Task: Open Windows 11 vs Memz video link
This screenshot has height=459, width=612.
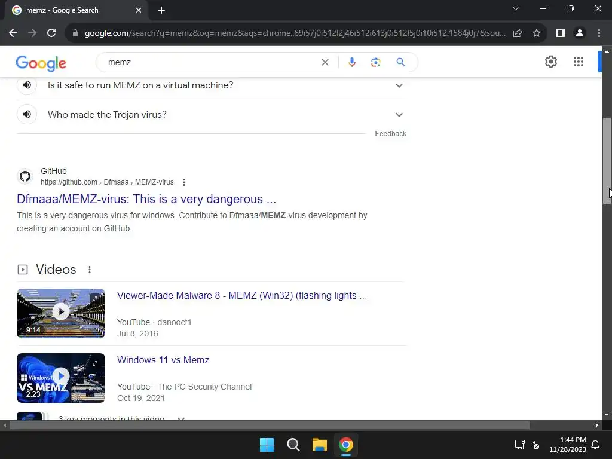Action: (x=163, y=360)
